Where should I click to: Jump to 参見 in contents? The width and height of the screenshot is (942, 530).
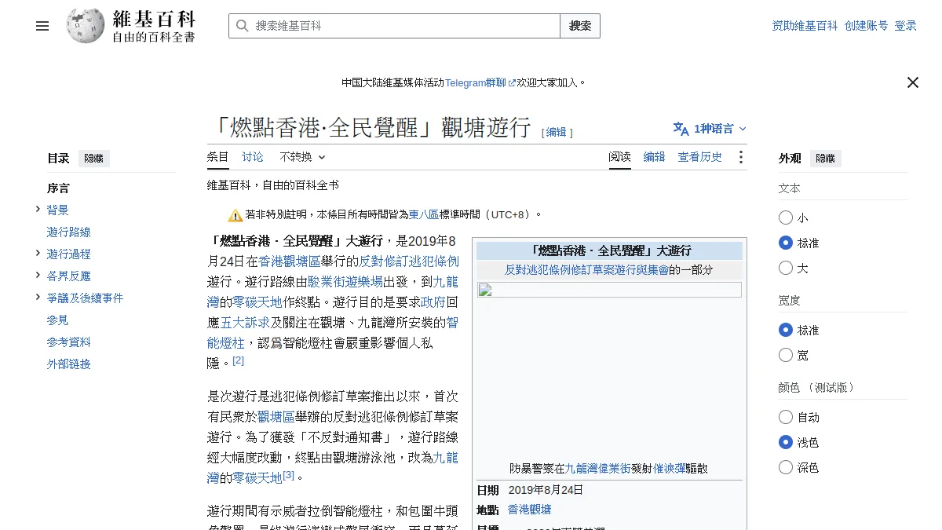pyautogui.click(x=58, y=320)
